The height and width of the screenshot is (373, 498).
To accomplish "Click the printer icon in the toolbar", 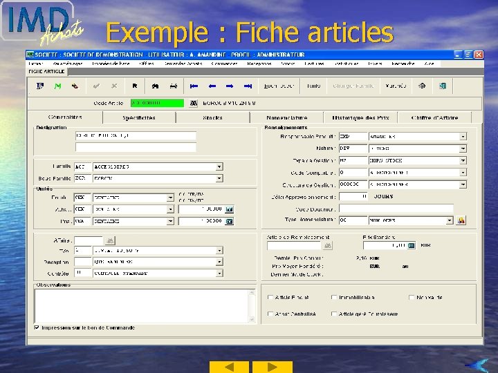I will (x=174, y=86).
